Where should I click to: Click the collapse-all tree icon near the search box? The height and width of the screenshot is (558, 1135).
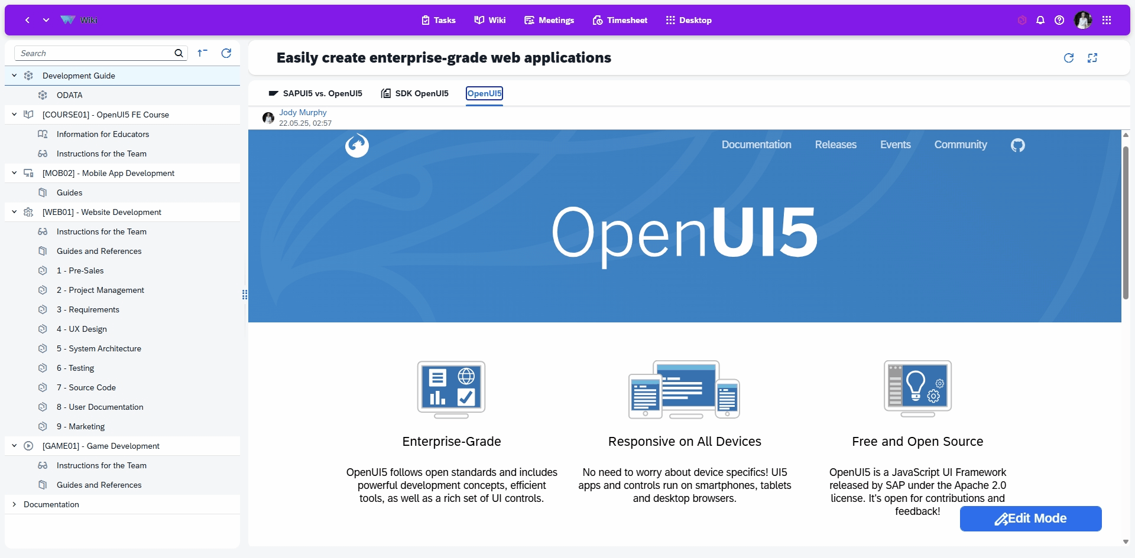click(x=202, y=53)
